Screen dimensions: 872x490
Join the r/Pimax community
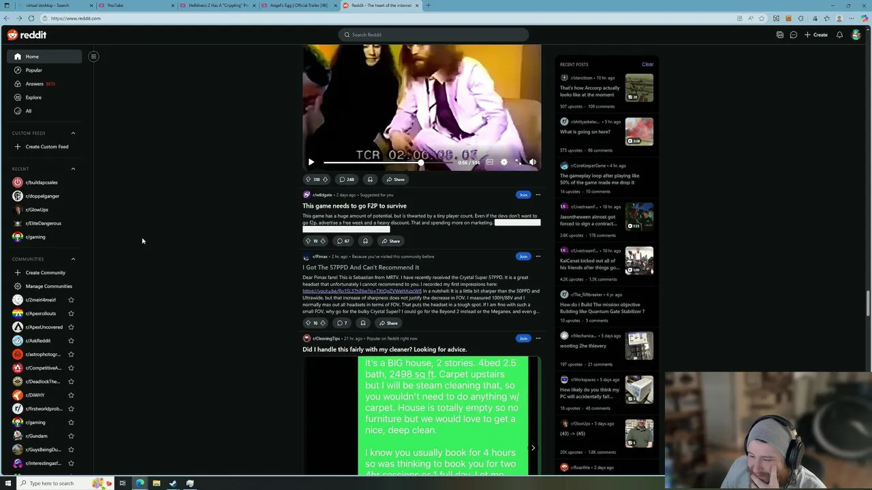tap(523, 257)
